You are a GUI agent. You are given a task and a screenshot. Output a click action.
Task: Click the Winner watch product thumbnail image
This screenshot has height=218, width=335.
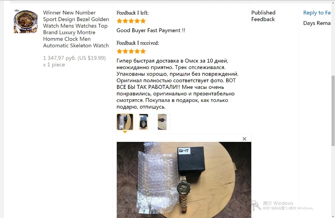26,21
